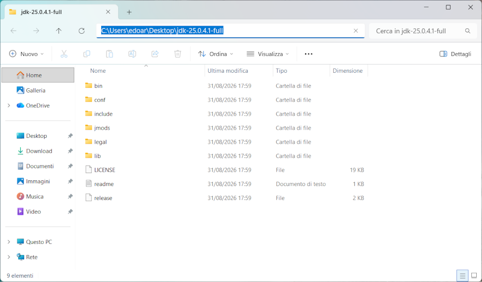
Task: Select the readme text document icon
Action: [89, 184]
